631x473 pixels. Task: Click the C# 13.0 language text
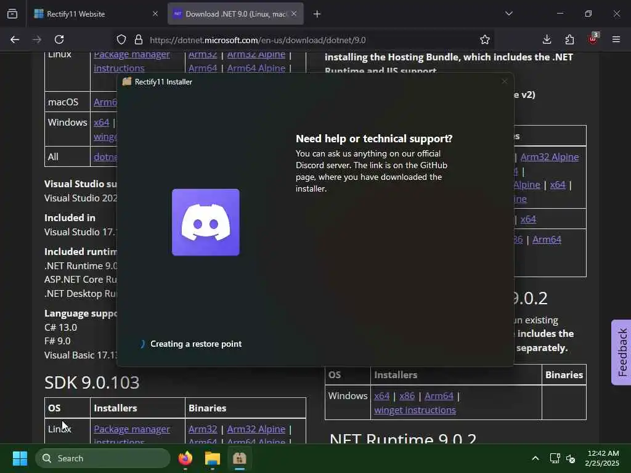(x=61, y=328)
